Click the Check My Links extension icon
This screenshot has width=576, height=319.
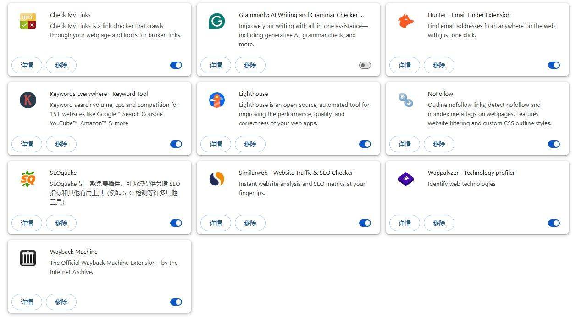(x=28, y=21)
